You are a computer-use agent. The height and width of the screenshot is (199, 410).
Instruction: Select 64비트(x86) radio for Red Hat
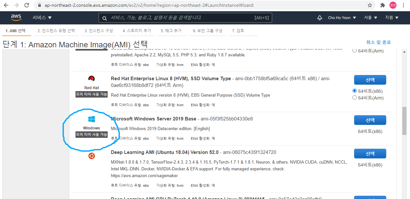pyautogui.click(x=355, y=91)
